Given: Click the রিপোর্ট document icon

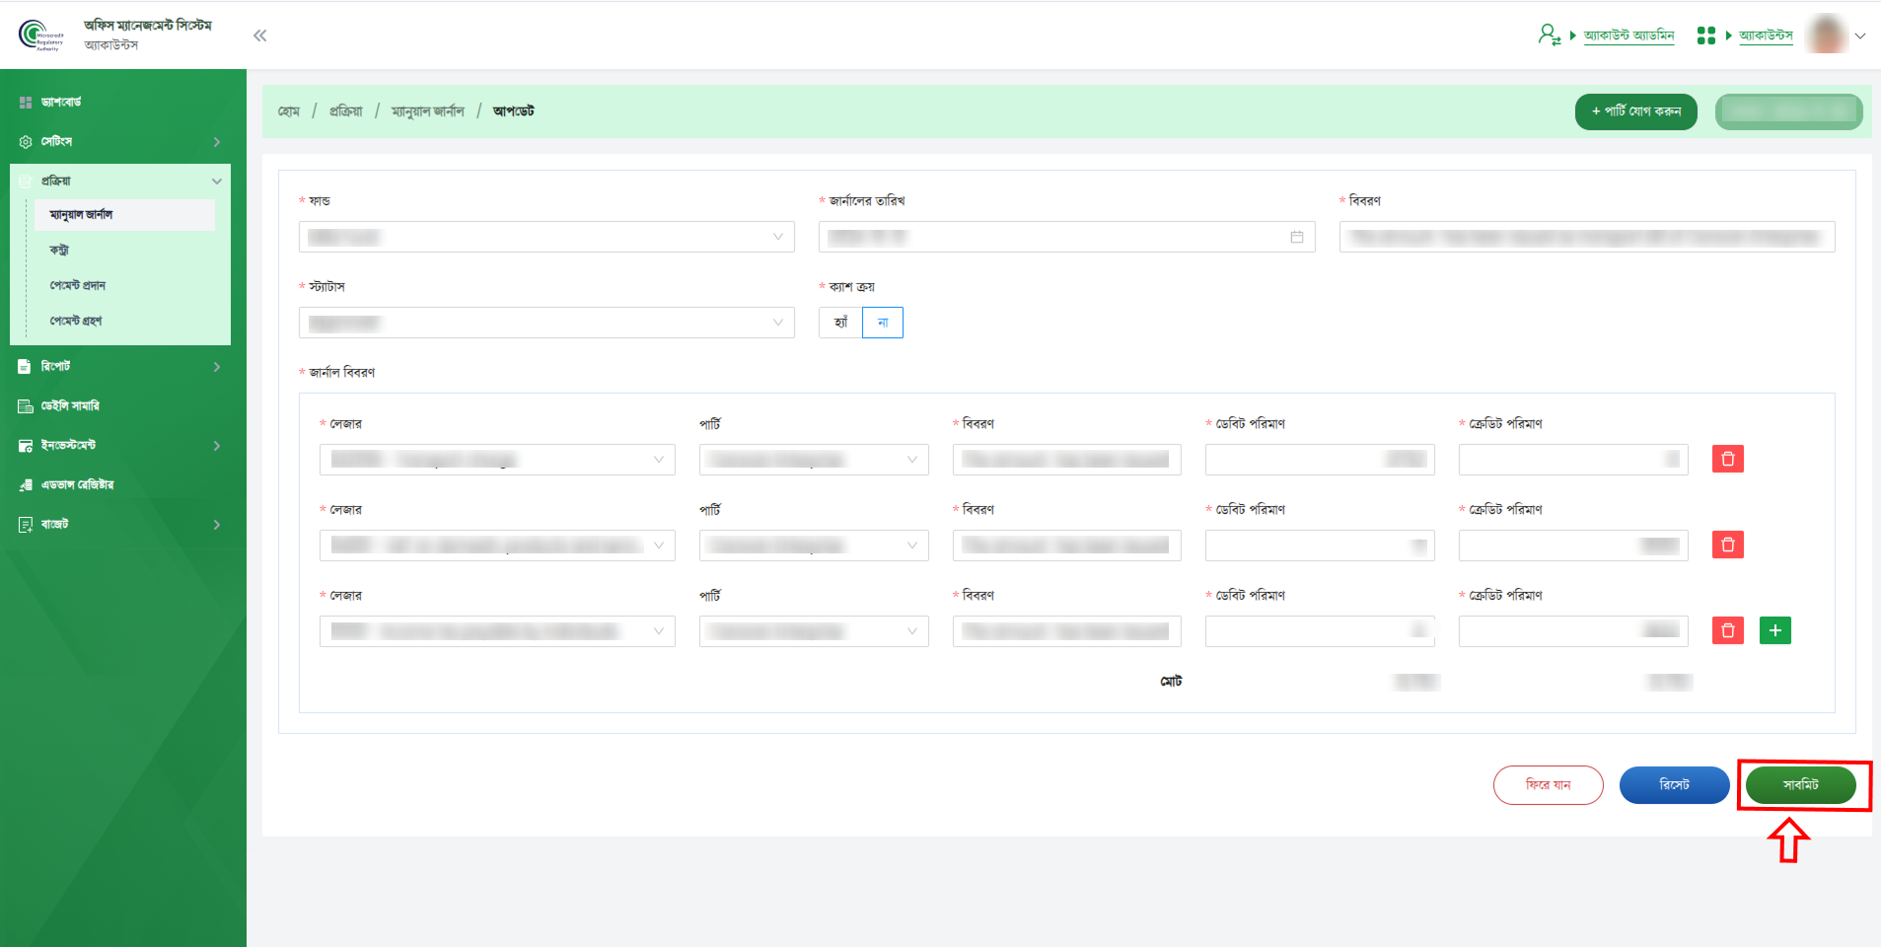Looking at the screenshot, I should pyautogui.click(x=25, y=367).
